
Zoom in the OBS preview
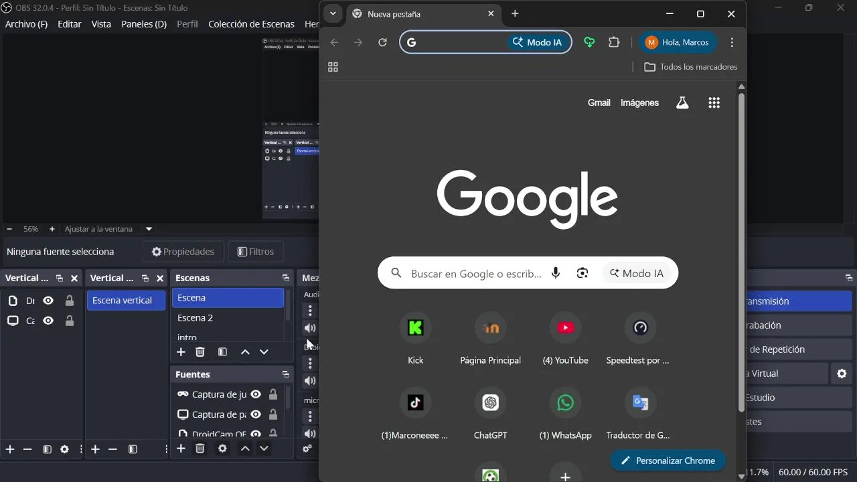[x=52, y=229]
